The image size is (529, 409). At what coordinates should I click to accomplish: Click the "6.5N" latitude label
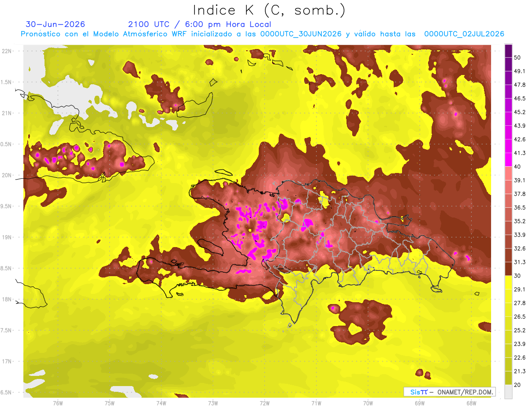point(6,392)
